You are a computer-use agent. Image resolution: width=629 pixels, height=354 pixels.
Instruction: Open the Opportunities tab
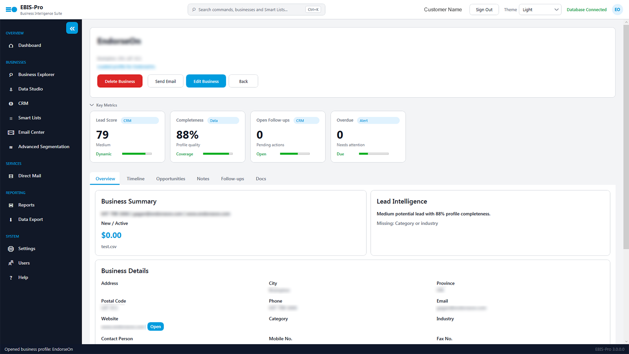click(171, 179)
